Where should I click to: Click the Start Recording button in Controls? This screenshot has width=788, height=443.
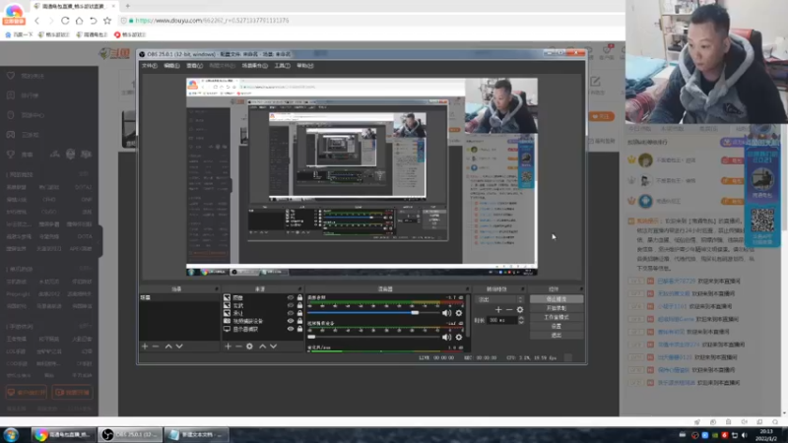557,308
